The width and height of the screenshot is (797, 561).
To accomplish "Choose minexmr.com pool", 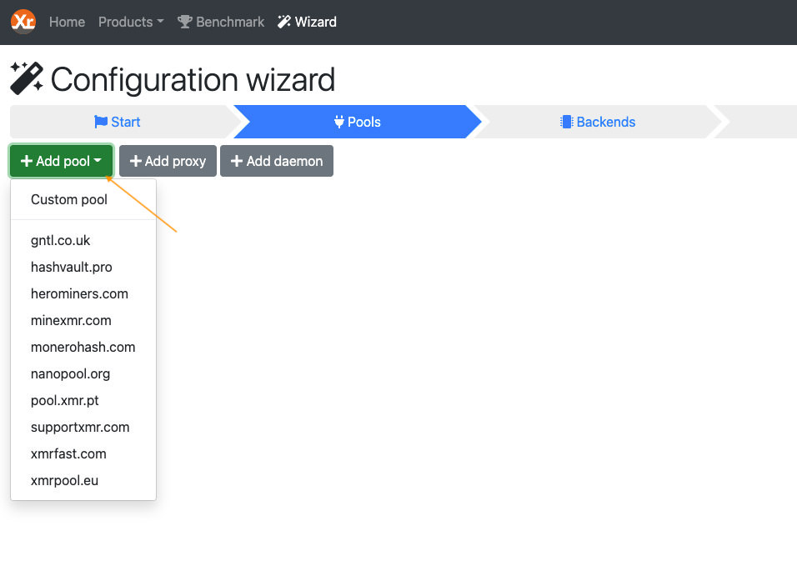I will click(83, 321).
